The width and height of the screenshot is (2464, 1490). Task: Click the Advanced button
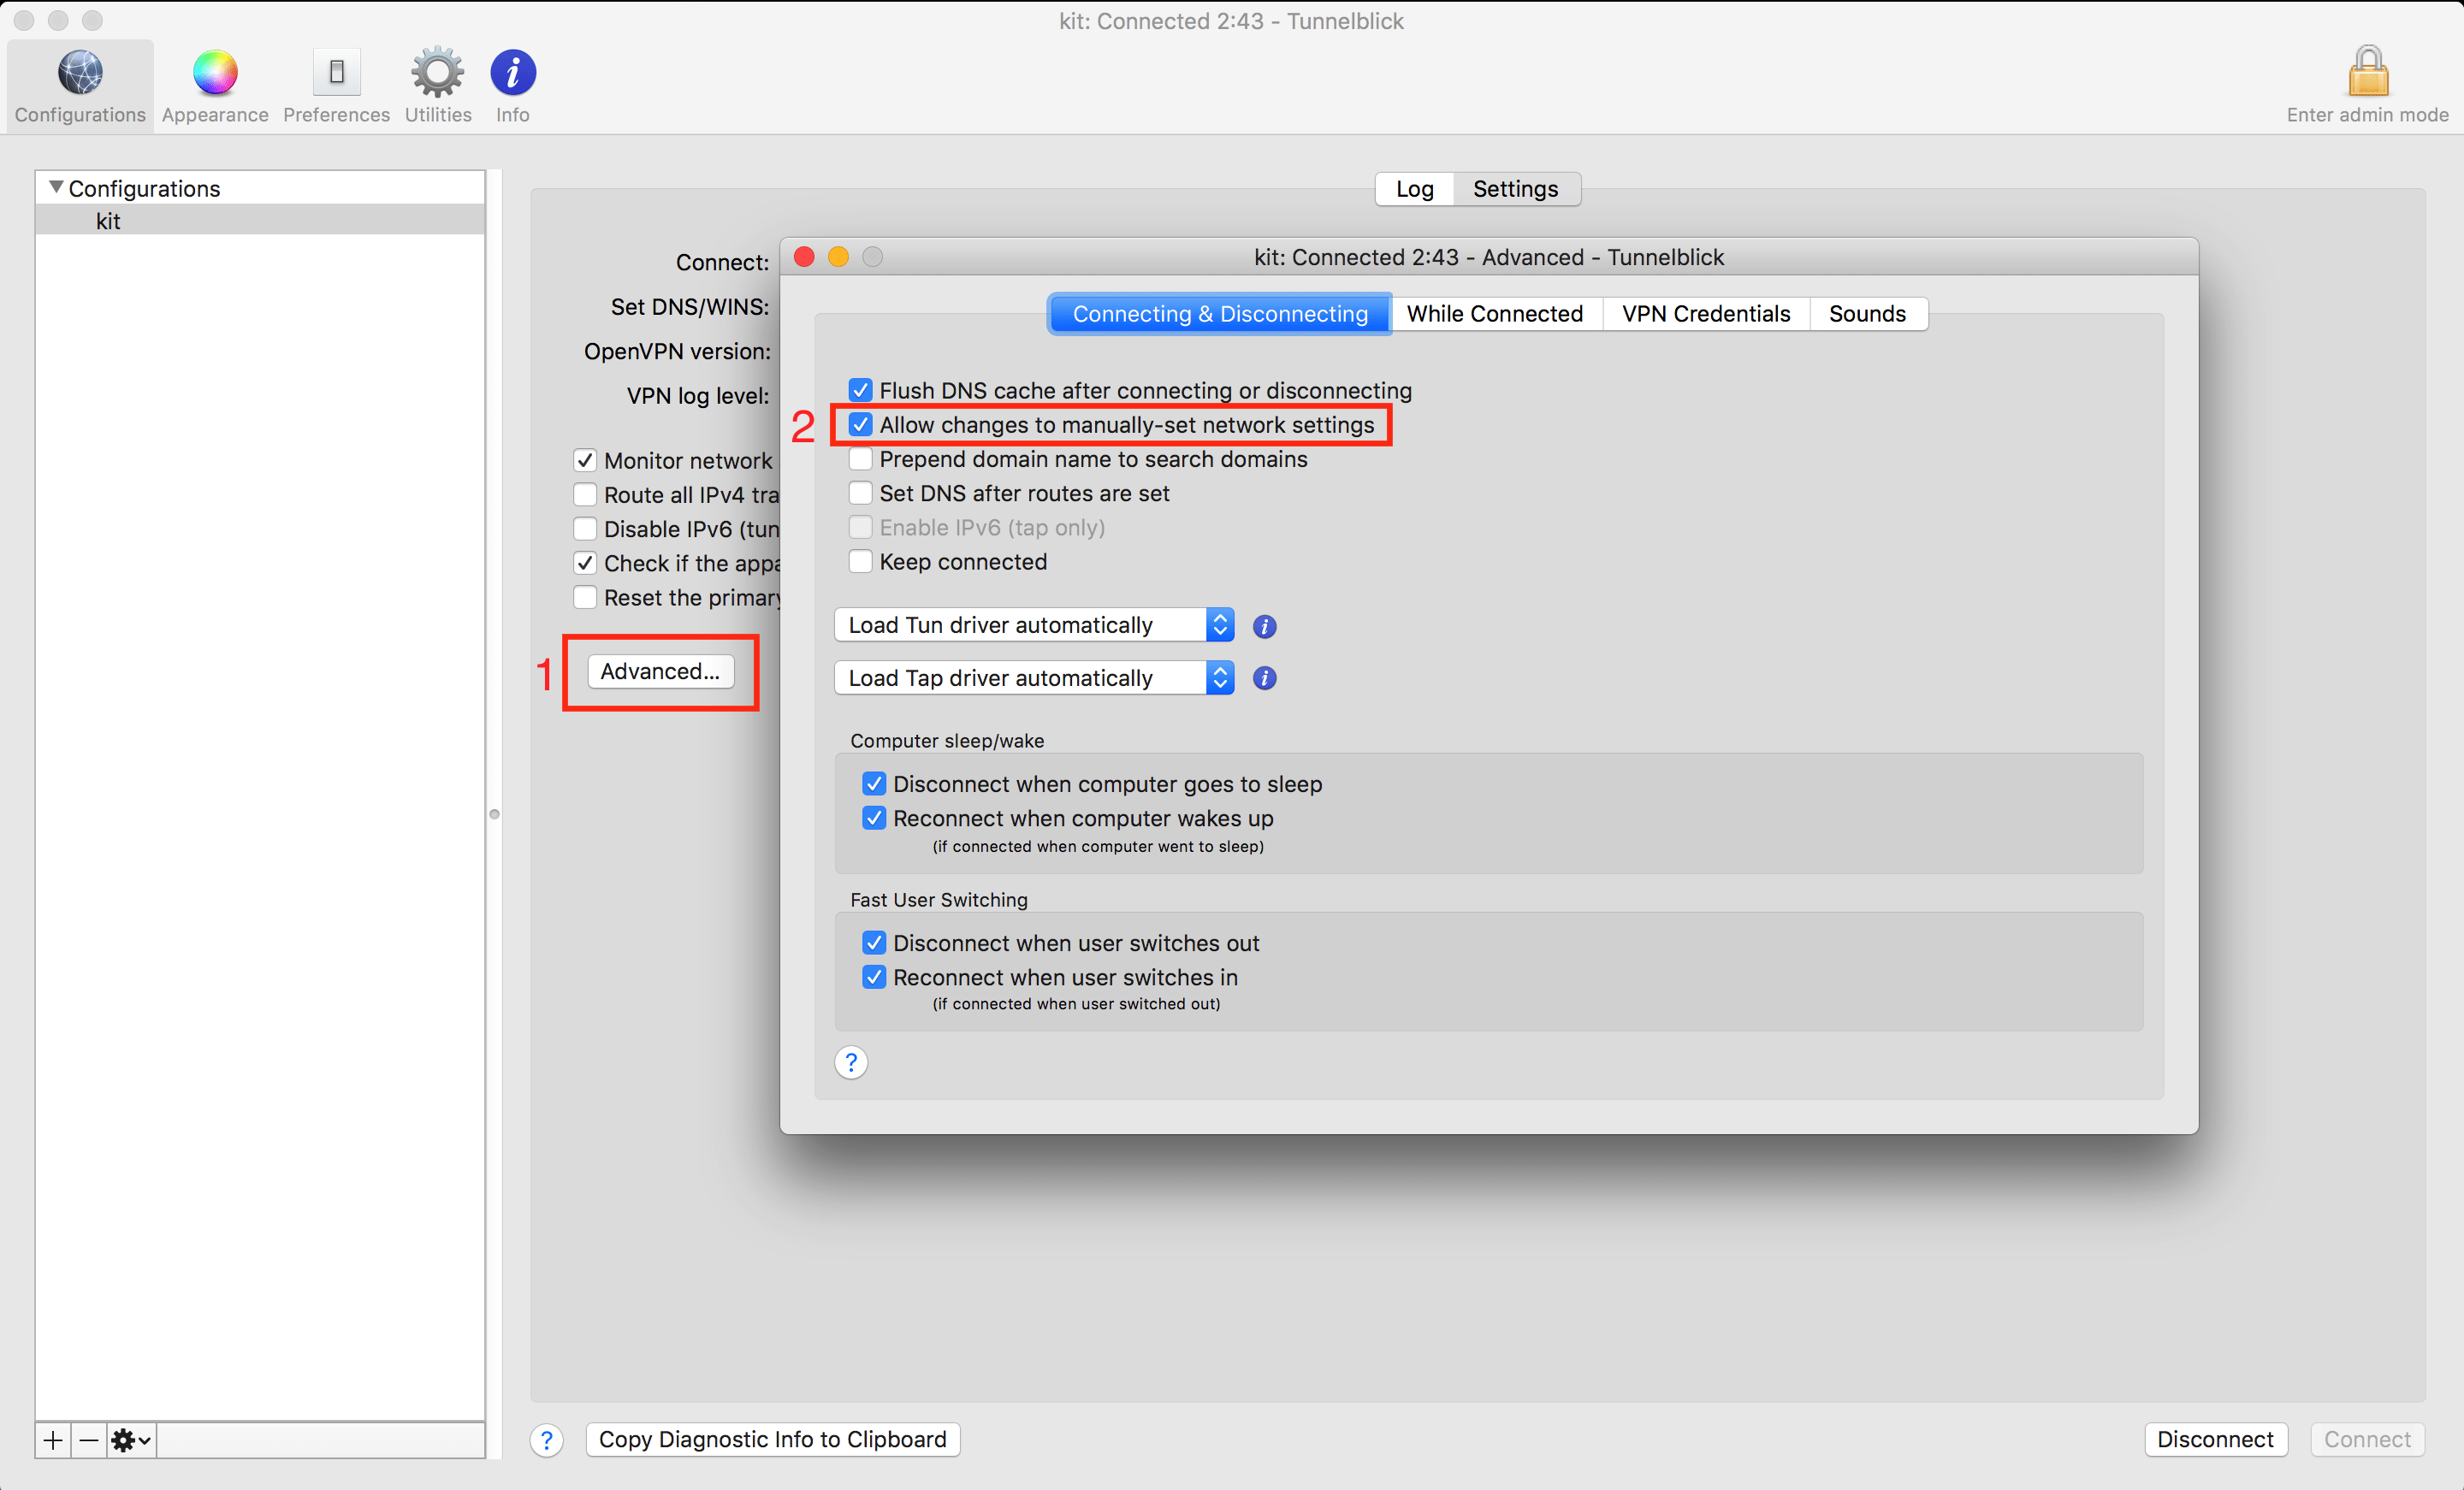tap(660, 671)
